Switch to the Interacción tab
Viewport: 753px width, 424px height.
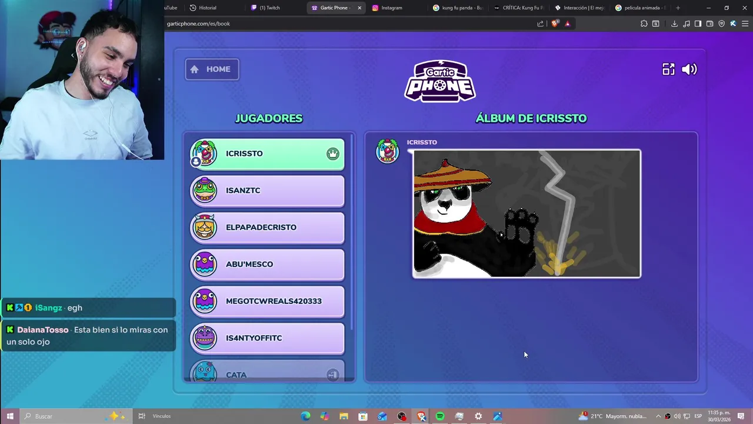pyautogui.click(x=580, y=8)
